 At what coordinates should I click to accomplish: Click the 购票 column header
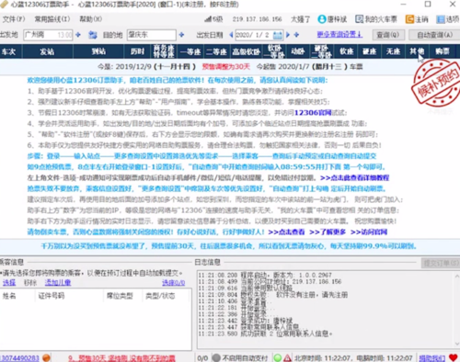[443, 51]
